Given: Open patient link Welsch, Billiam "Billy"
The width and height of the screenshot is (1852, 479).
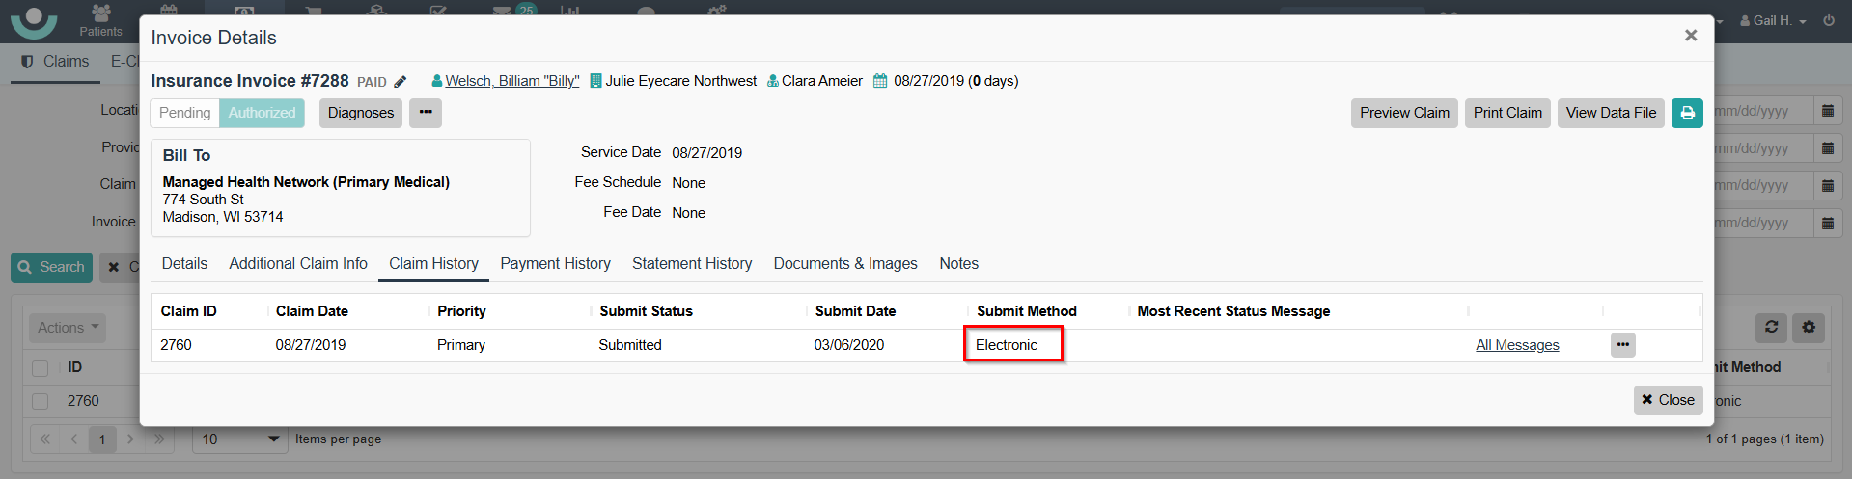Looking at the screenshot, I should 511,81.
